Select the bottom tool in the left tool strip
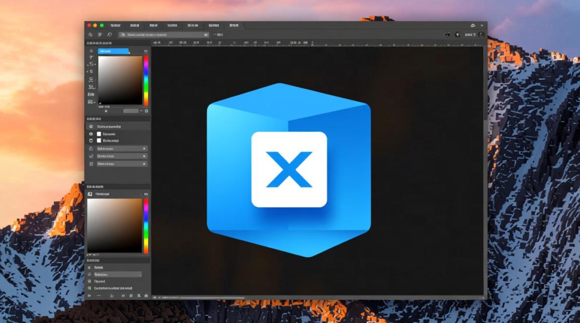580x323 pixels. (x=91, y=102)
